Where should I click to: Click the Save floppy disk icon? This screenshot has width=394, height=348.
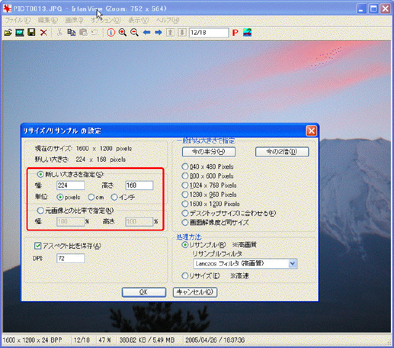tap(31, 32)
